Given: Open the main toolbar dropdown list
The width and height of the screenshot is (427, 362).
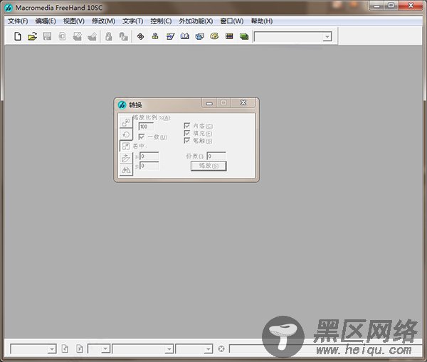Looking at the screenshot, I should click(x=327, y=36).
